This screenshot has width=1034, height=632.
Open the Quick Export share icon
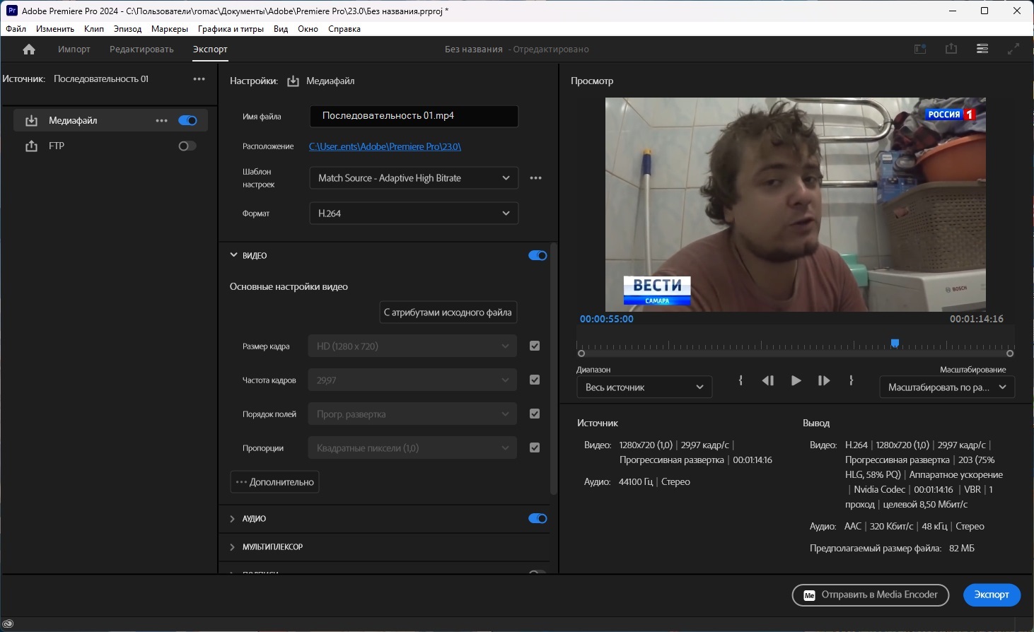pyautogui.click(x=951, y=49)
